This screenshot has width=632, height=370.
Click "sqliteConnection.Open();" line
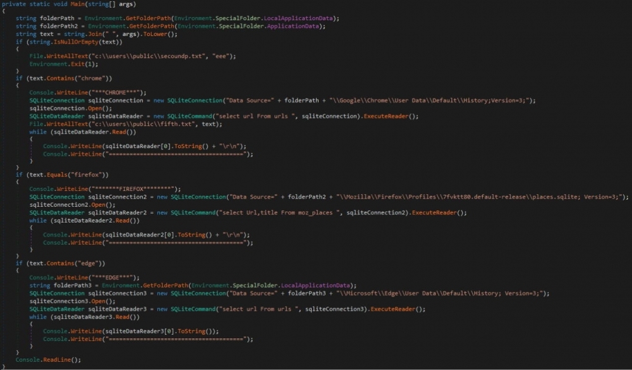click(71, 108)
